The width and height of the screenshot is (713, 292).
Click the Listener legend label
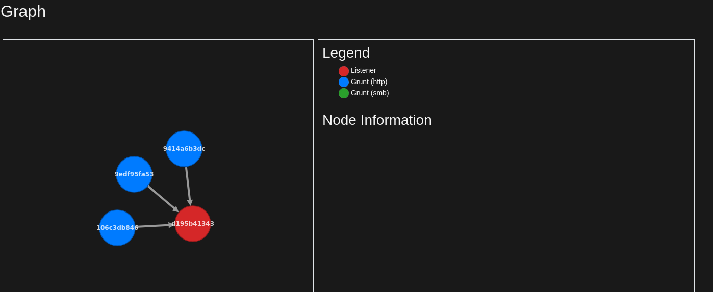(363, 70)
